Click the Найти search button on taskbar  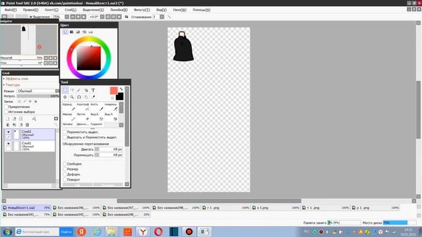66,232
